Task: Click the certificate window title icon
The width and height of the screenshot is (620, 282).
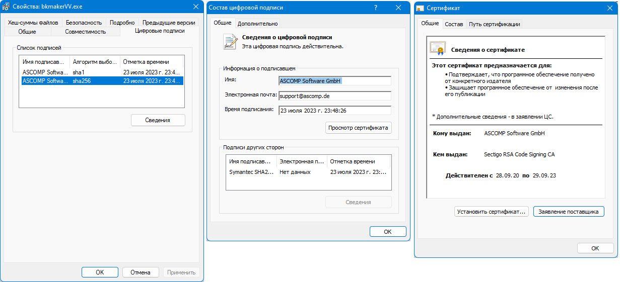Action: tap(420, 8)
